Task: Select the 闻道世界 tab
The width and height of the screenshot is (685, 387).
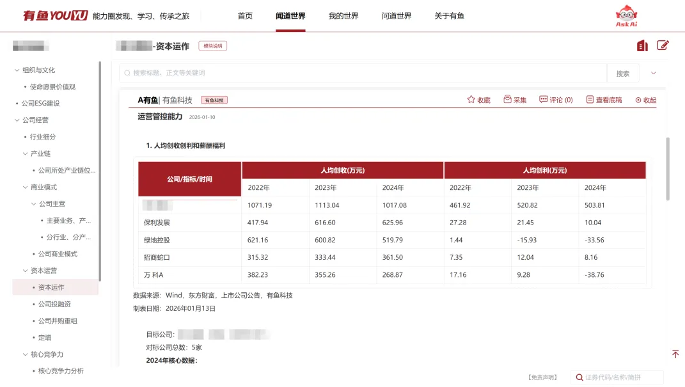Action: point(290,16)
